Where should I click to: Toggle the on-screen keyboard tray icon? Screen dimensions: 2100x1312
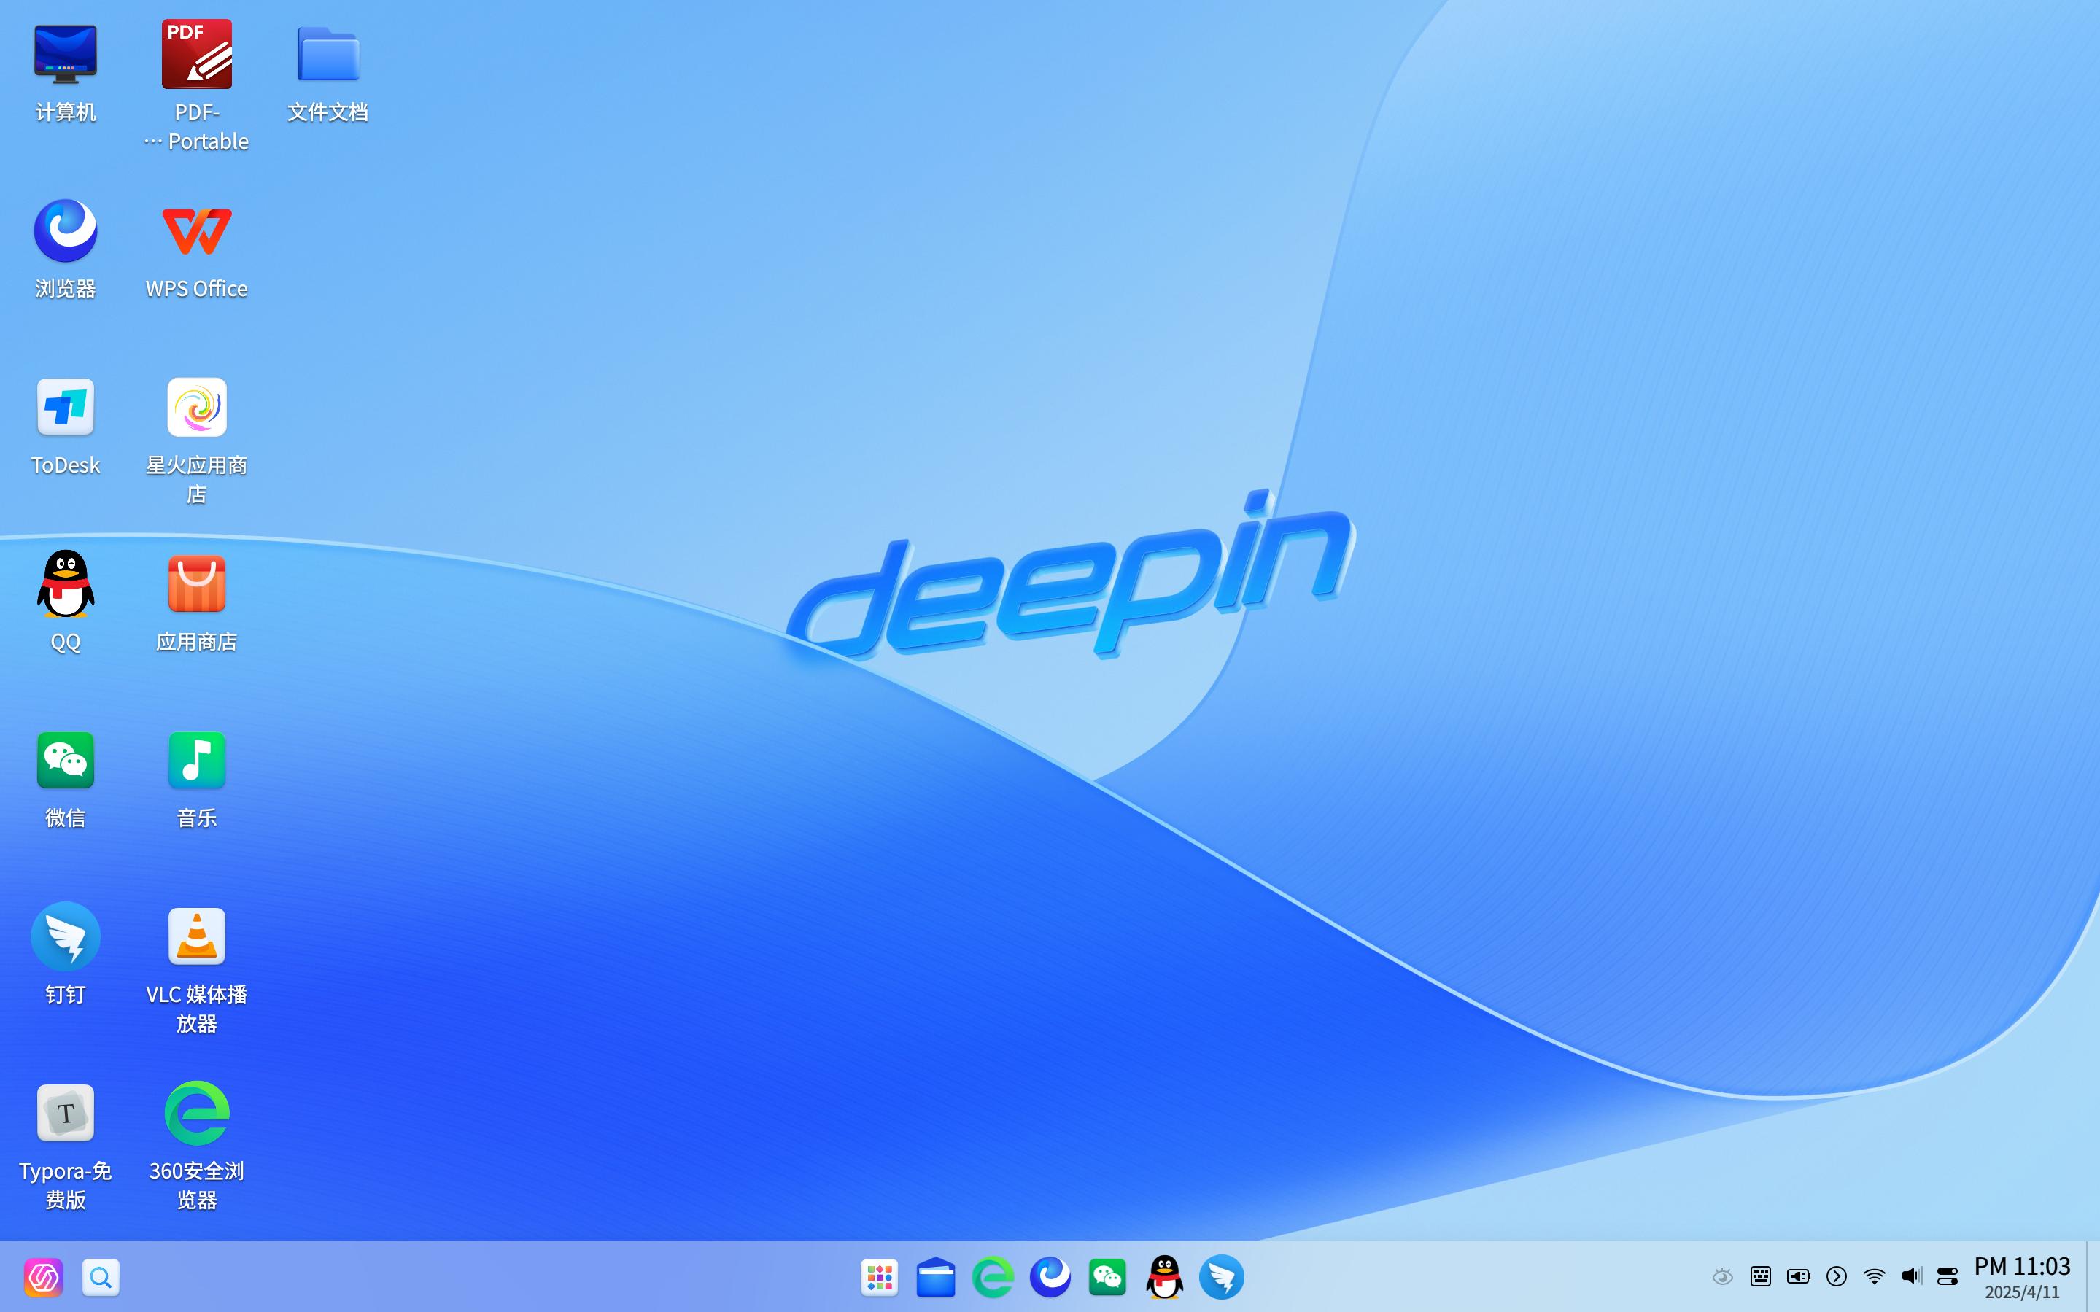click(x=1761, y=1276)
